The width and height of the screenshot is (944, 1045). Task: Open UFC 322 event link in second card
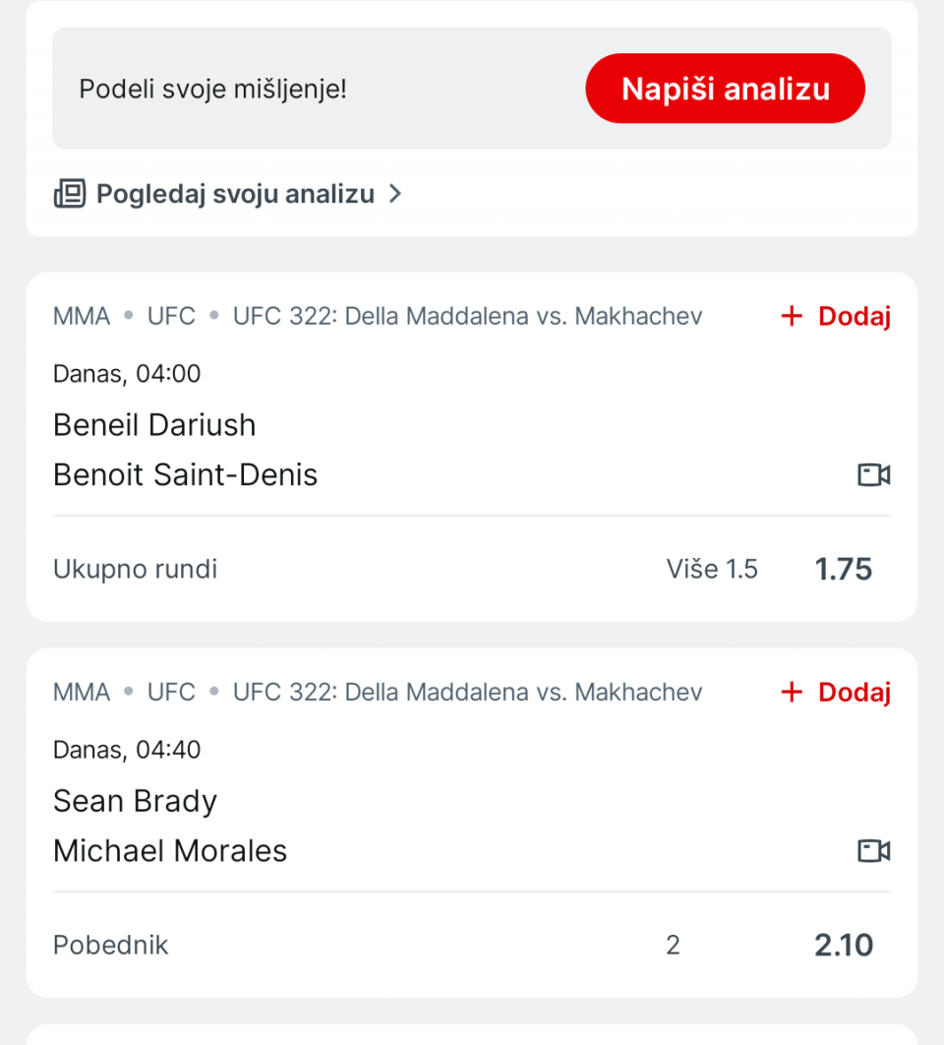[467, 693]
